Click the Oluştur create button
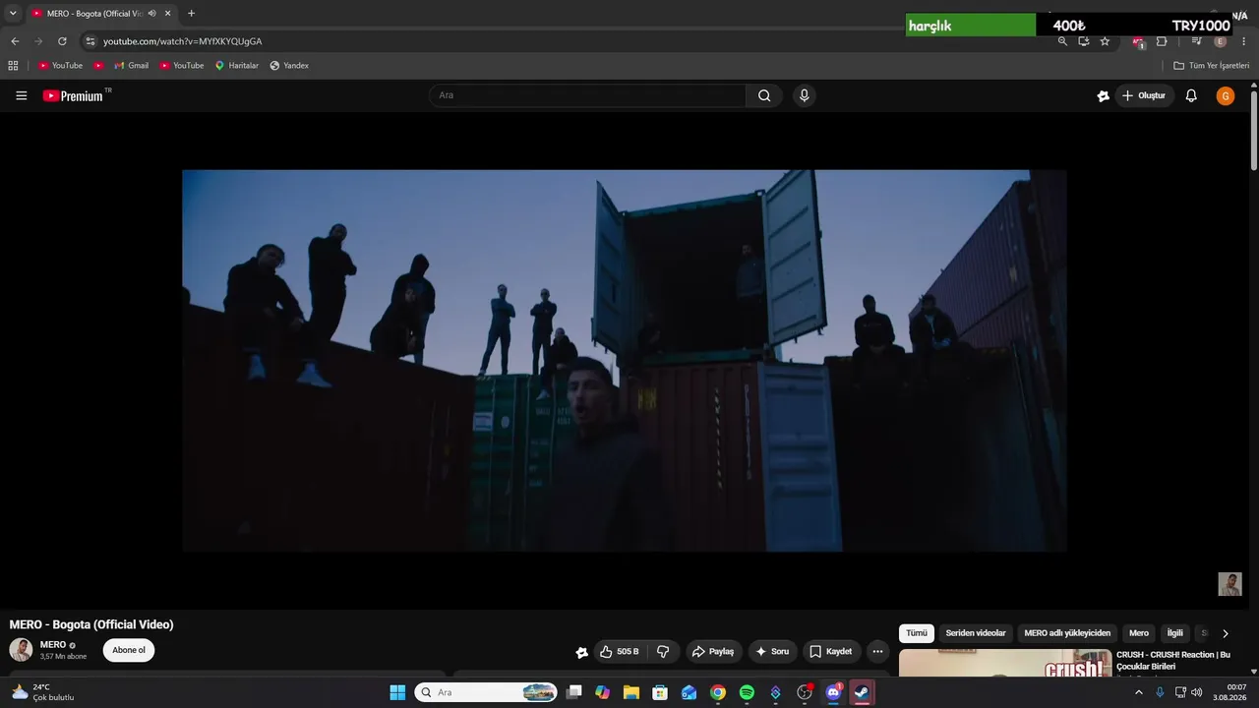This screenshot has width=1259, height=708. 1145,95
